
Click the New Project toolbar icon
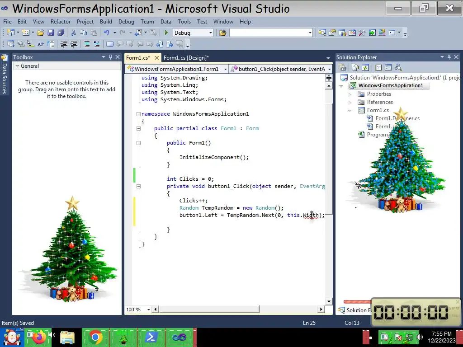click(x=11, y=33)
